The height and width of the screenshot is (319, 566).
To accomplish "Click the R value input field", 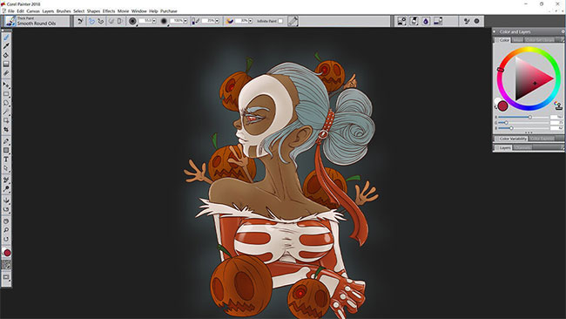I will [556, 117].
